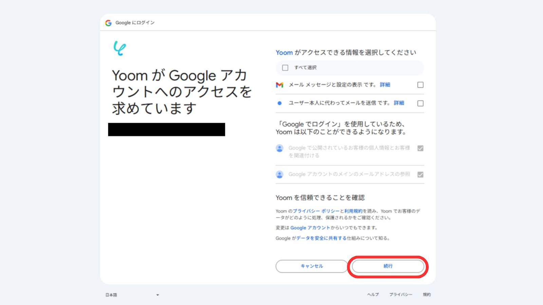Click the キャンセル button
Viewport: 543px width, 305px height.
click(x=312, y=266)
